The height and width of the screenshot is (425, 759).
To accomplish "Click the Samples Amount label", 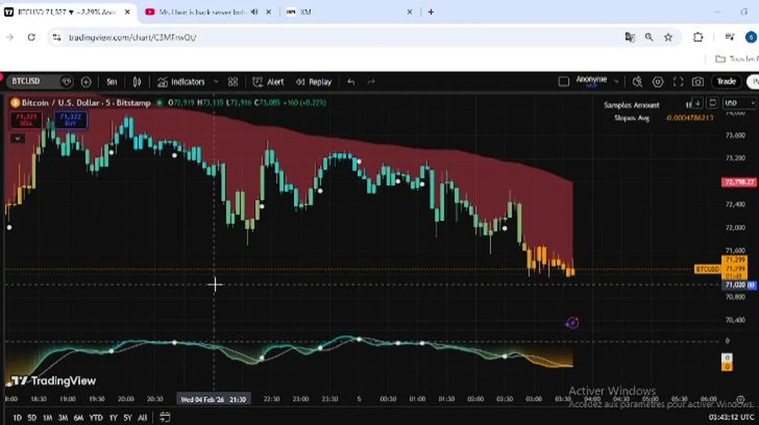I will pos(631,105).
